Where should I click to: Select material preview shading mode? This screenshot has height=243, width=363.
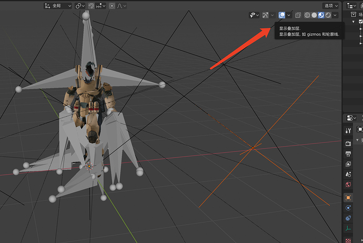pos(321,15)
